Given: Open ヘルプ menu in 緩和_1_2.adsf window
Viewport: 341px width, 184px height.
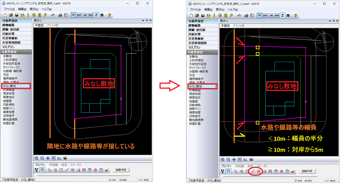Looking at the screenshot, I should [233, 10].
